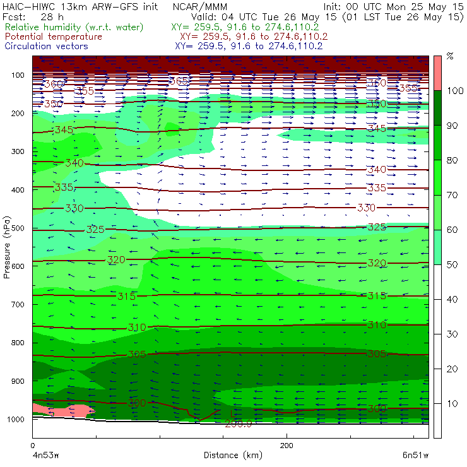Click the '100' pressure axis tick label
Image resolution: width=467 pixels, height=467 pixels.
click(x=18, y=75)
